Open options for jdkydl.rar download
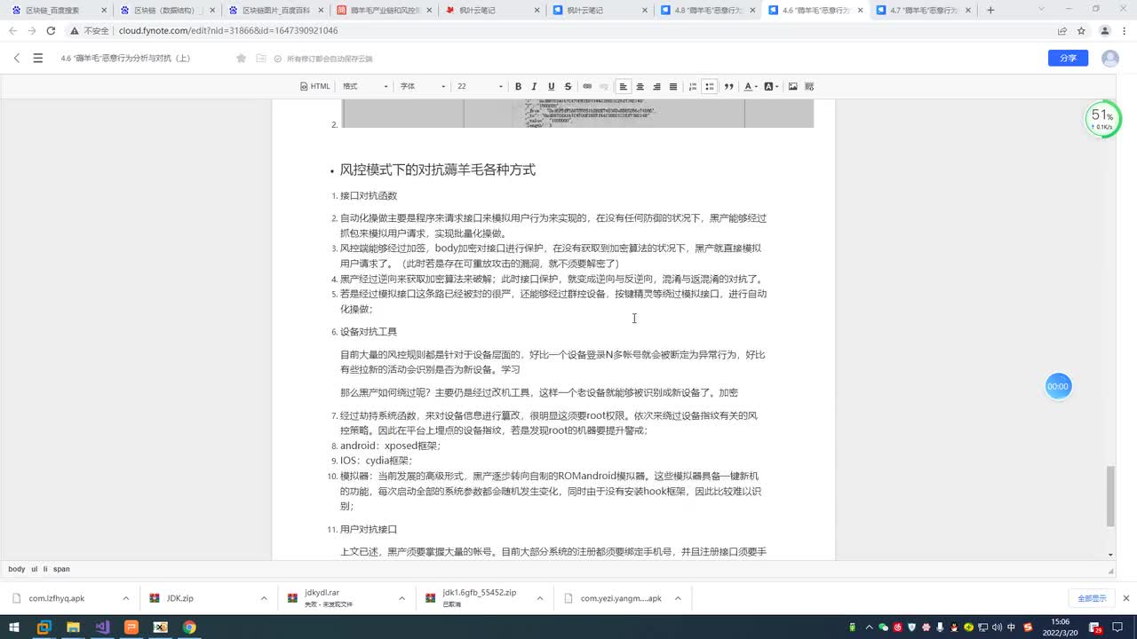This screenshot has height=639, width=1137. 402,598
